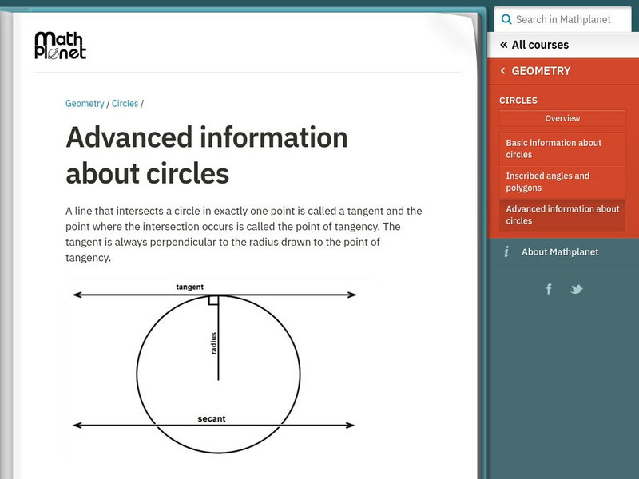Screen dimensions: 639x479
Task: Click the info icon beside About Mathplanet
Action: (506, 252)
